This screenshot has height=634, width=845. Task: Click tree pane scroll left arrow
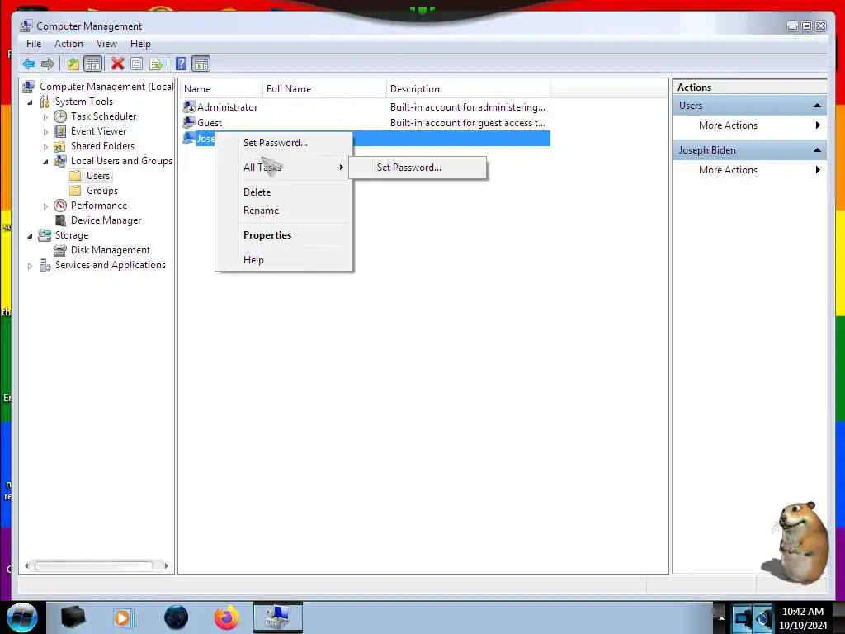(27, 565)
